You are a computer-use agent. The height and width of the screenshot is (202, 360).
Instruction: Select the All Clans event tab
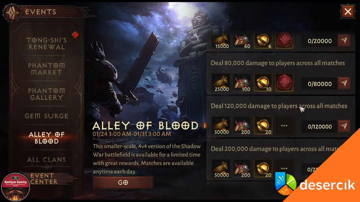click(47, 160)
